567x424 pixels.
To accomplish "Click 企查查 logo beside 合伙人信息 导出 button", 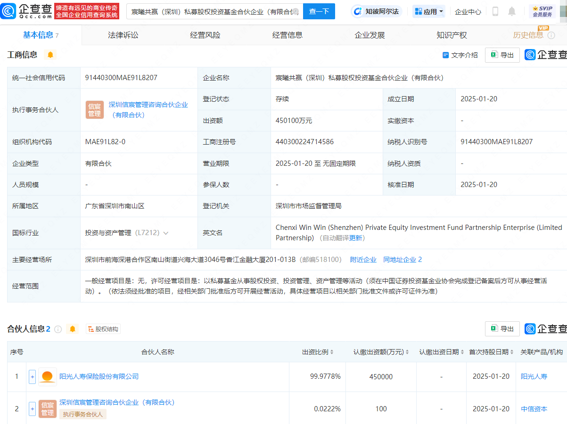I will 546,329.
